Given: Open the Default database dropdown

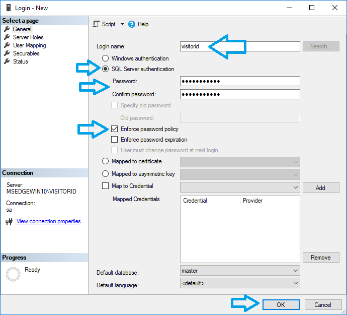Looking at the screenshot, I should click(295, 271).
